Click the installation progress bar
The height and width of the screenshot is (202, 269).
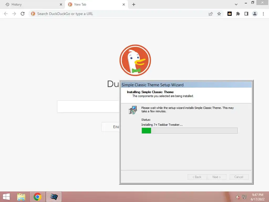(x=190, y=130)
